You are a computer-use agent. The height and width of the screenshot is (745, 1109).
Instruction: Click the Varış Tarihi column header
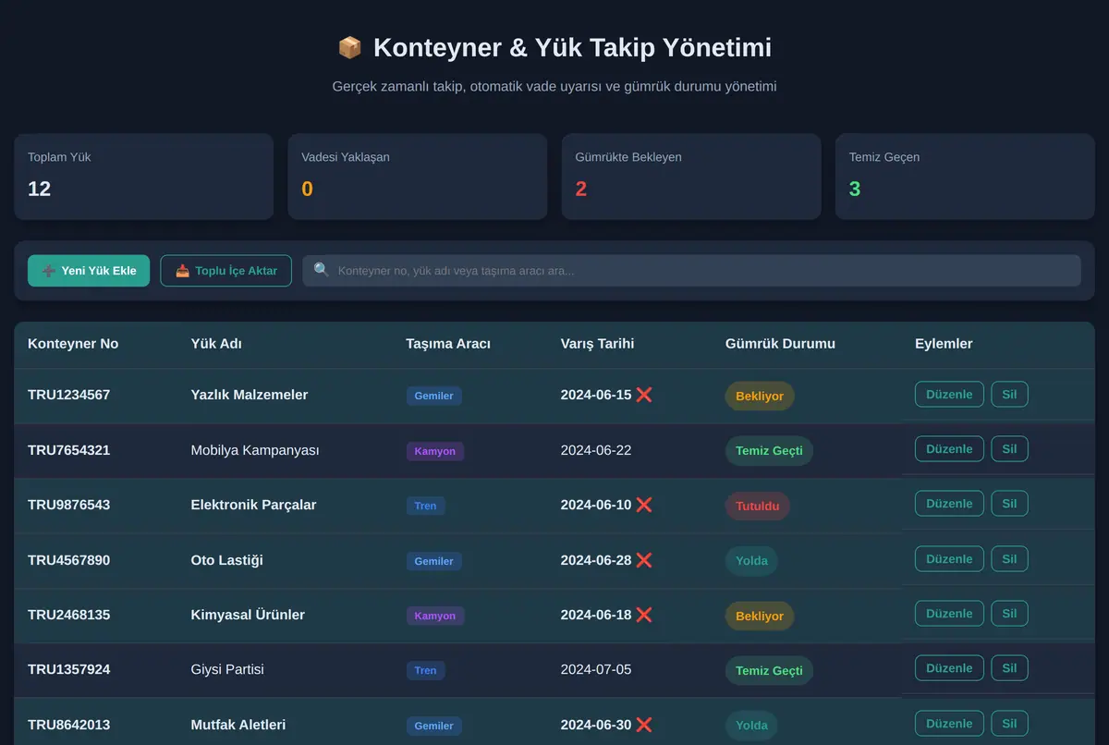click(x=597, y=344)
